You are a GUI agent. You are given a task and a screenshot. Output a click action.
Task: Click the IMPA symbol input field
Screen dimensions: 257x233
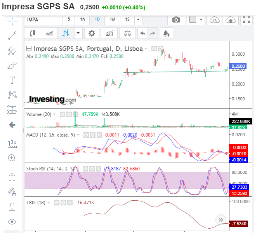point(43,20)
